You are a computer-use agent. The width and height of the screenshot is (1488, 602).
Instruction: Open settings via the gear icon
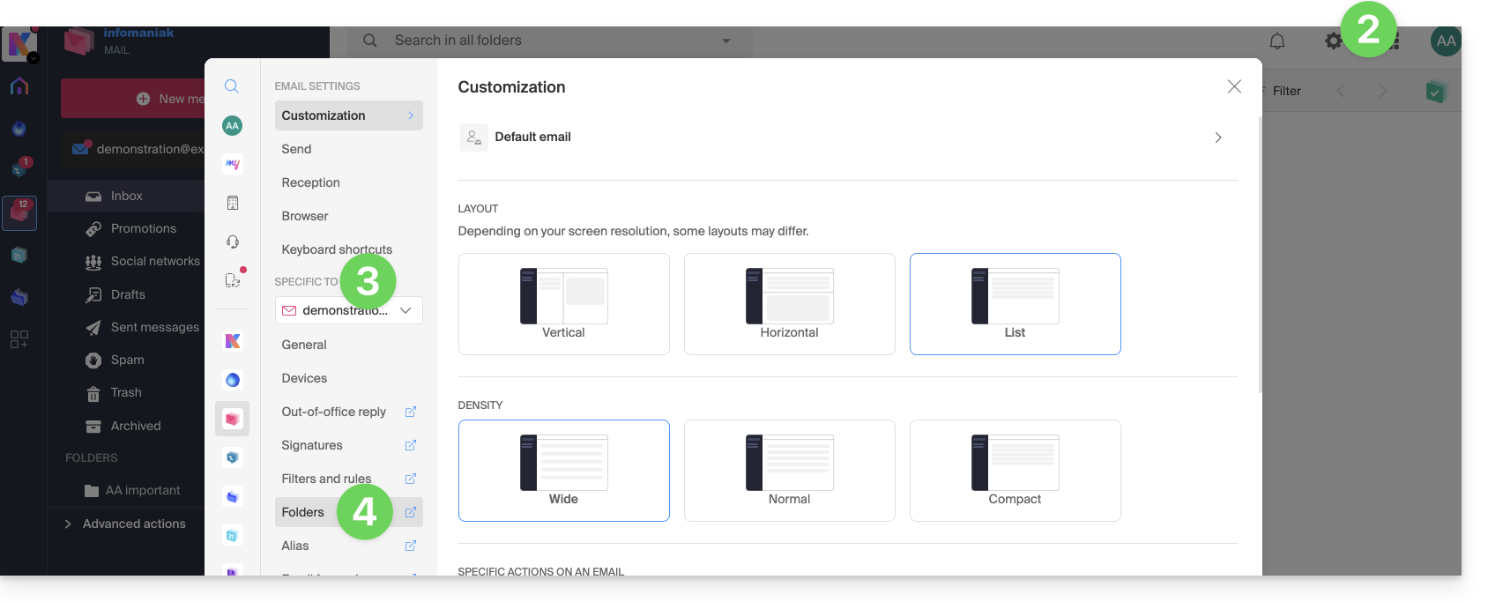tap(1333, 41)
